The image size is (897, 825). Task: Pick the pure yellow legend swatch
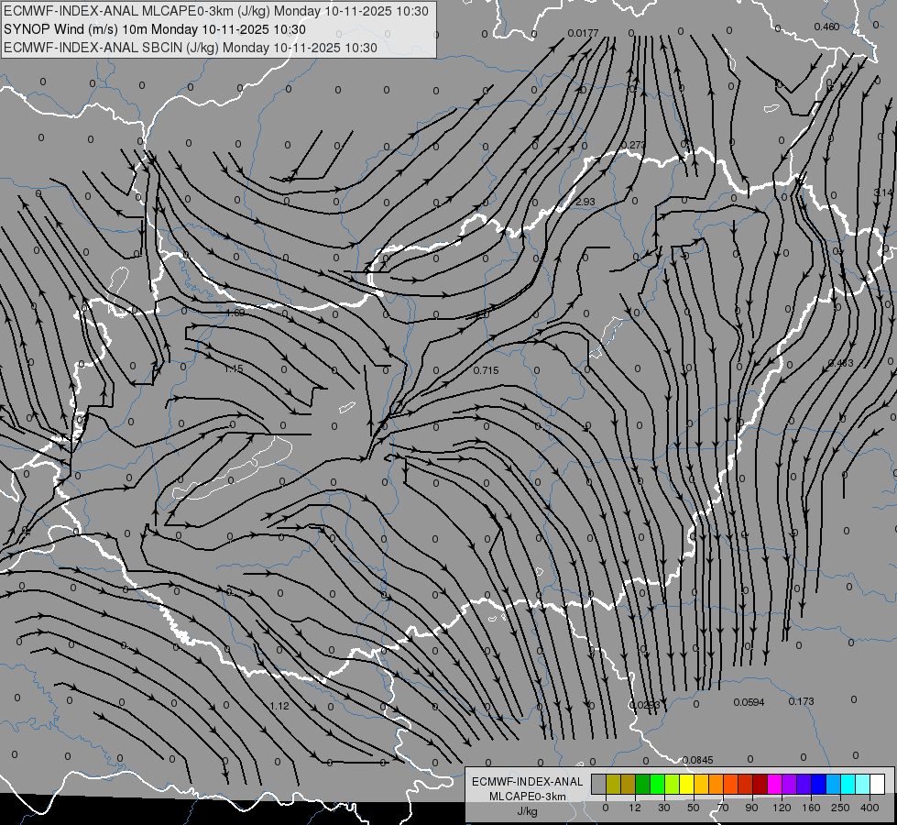(687, 784)
